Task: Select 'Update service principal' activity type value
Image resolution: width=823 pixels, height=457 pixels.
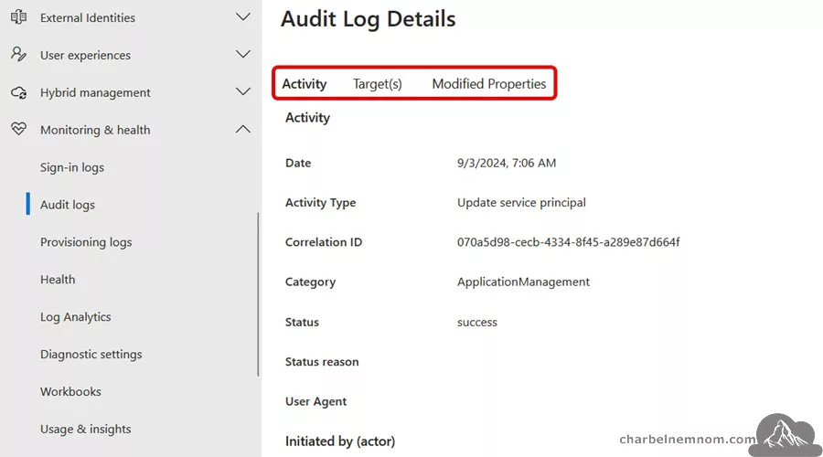Action: point(521,203)
